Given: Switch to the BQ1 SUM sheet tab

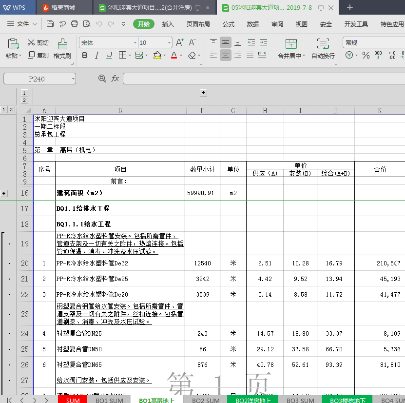Looking at the screenshot, I should (109, 400).
